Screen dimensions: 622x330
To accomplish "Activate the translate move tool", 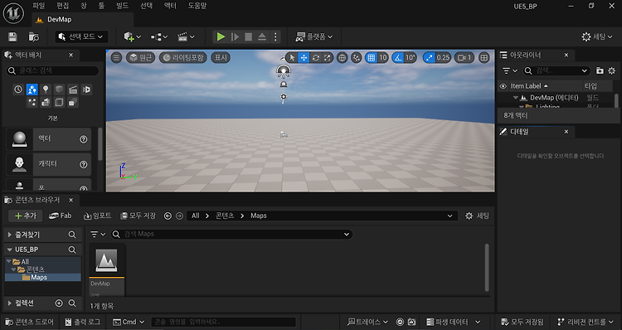I will point(304,57).
